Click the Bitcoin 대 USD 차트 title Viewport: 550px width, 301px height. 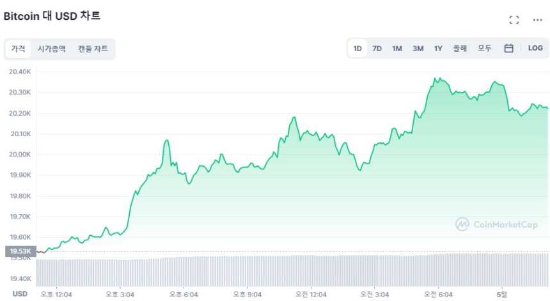pos(52,16)
